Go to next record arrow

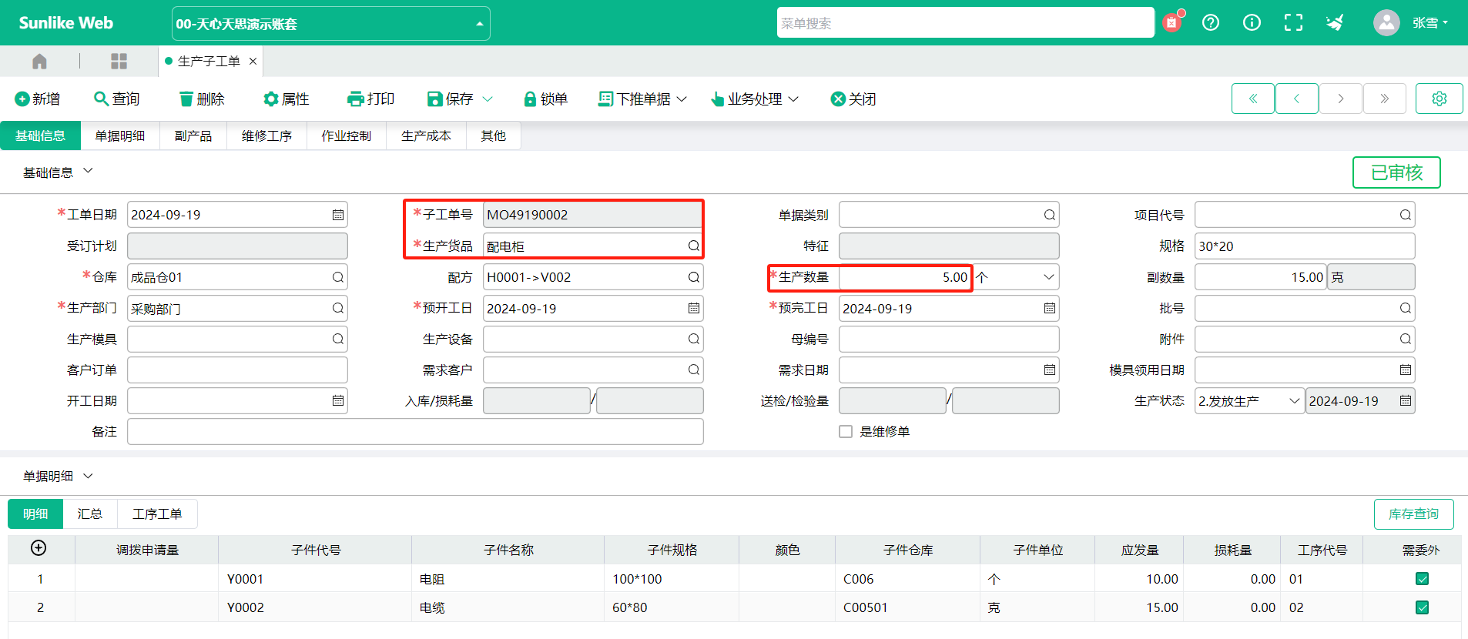click(1341, 99)
